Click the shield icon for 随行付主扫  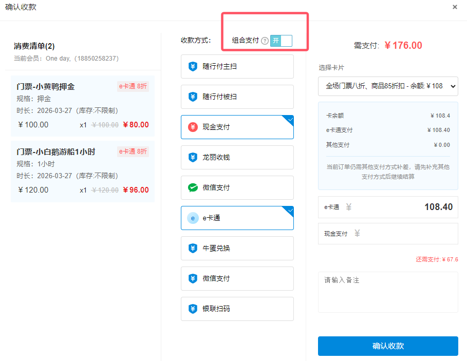point(193,66)
